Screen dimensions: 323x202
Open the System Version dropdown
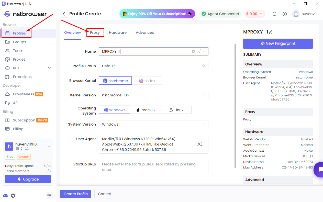click(x=153, y=124)
